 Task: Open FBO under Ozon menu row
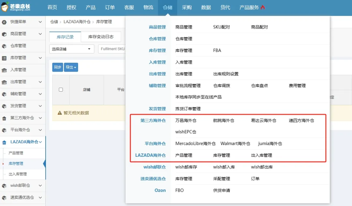[179, 190]
